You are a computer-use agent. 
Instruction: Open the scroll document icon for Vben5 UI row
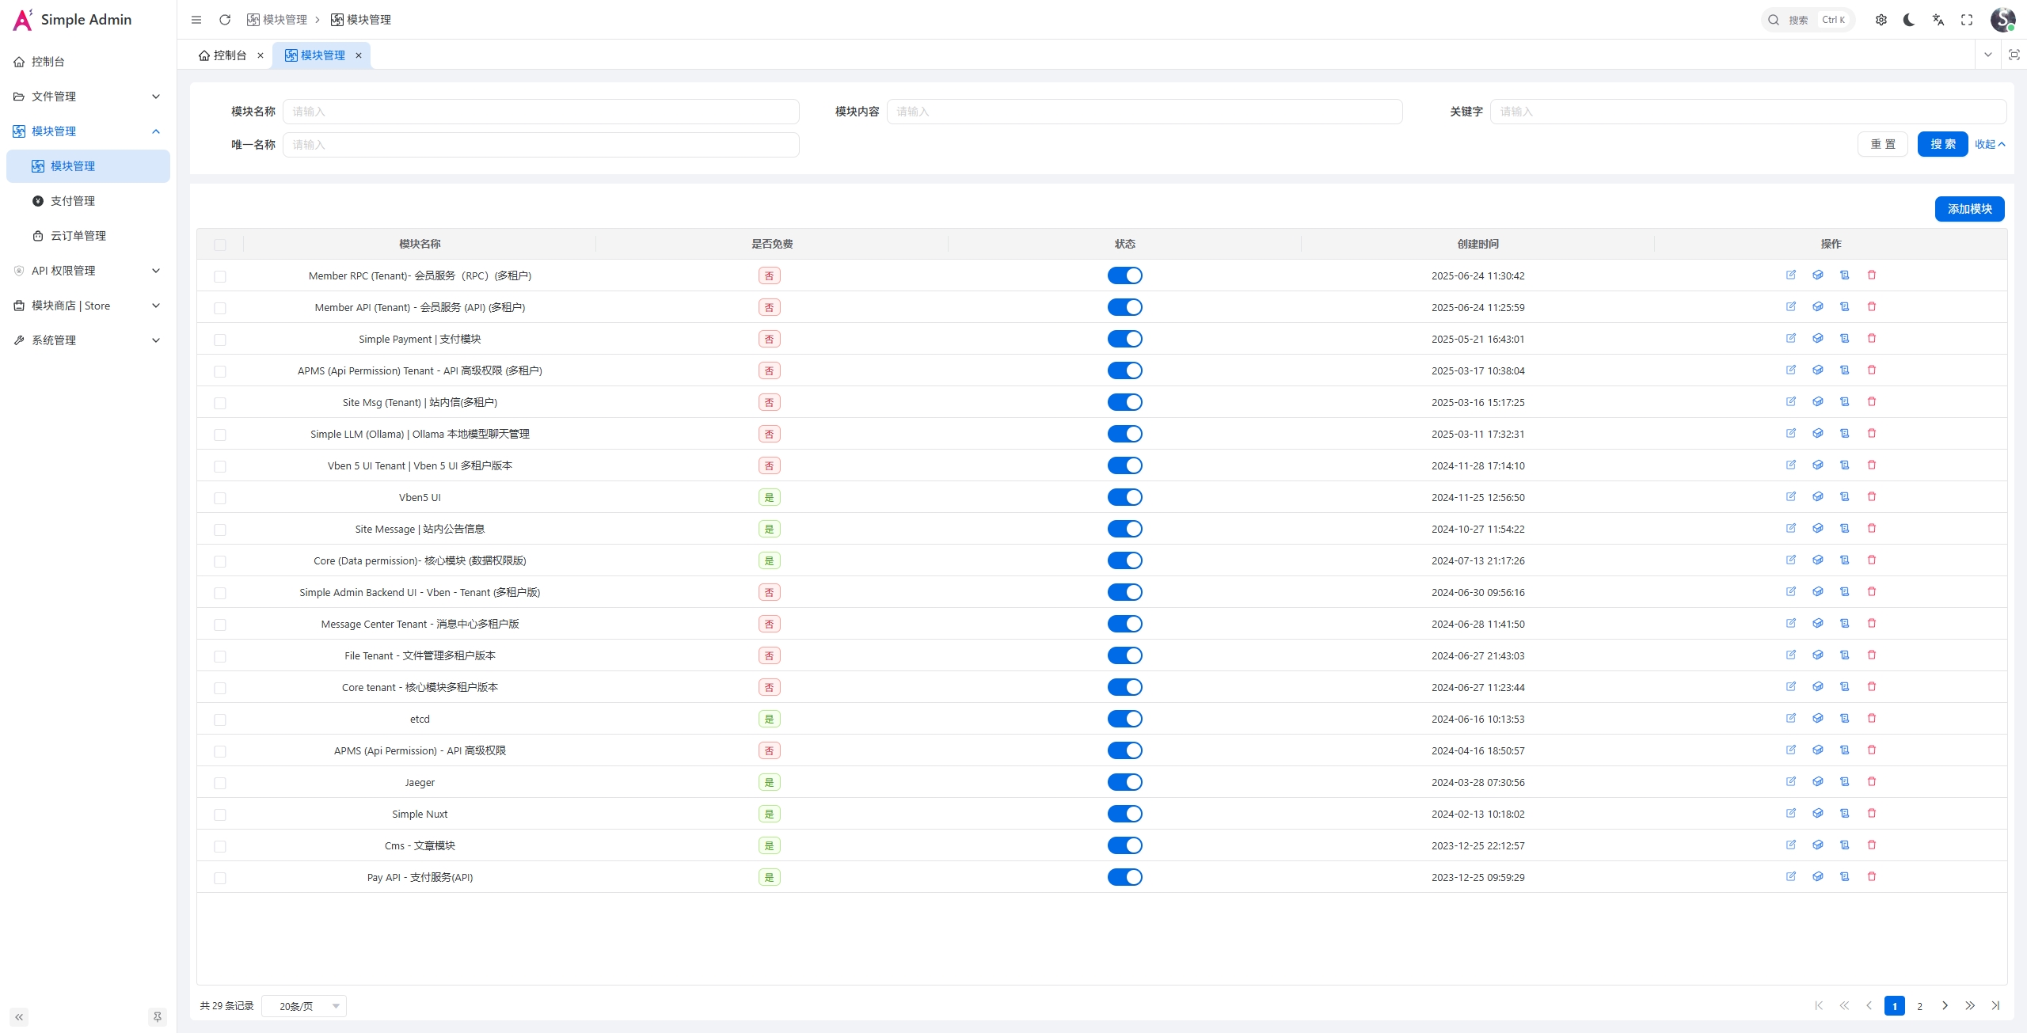pyautogui.click(x=1845, y=496)
